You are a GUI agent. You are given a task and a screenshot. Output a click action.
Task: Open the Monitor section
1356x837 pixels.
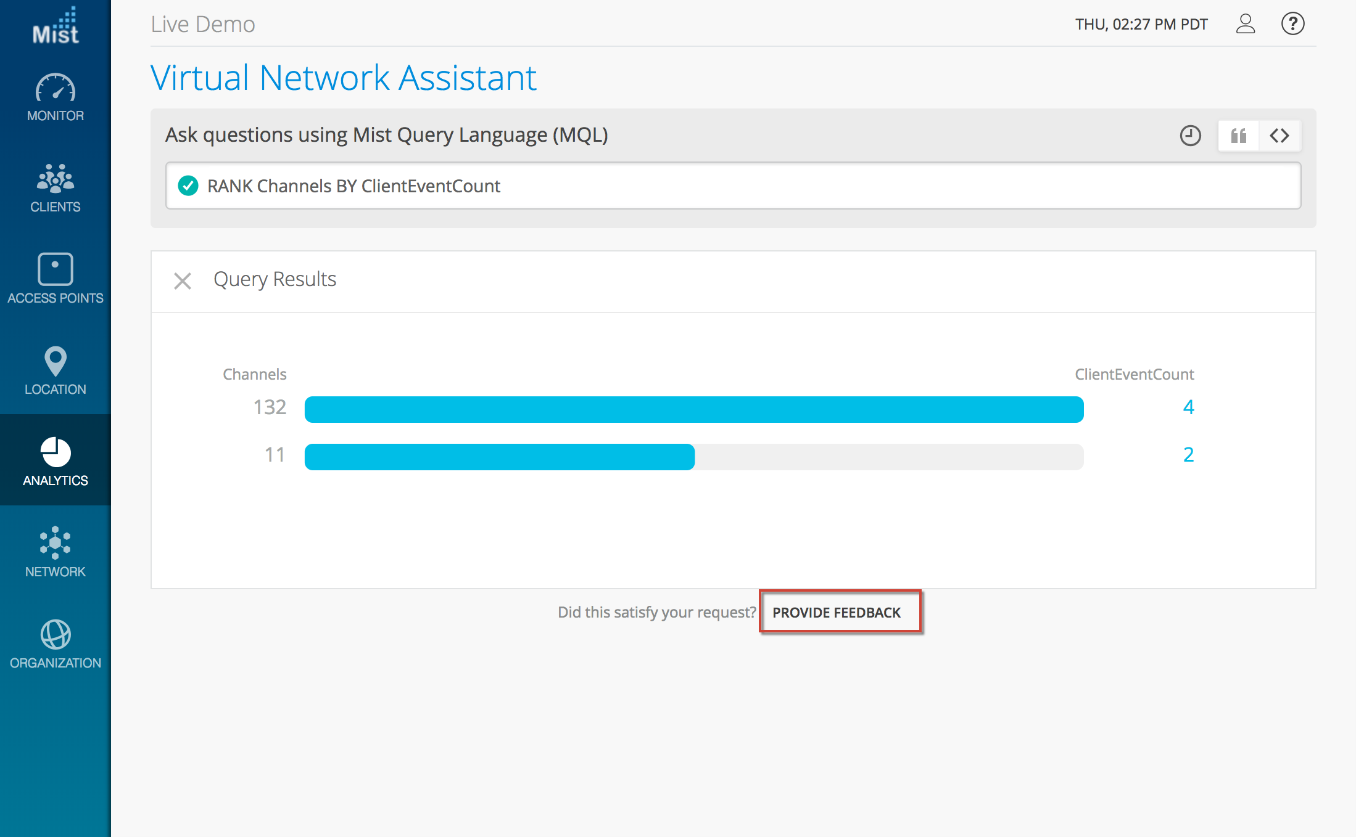[56, 99]
